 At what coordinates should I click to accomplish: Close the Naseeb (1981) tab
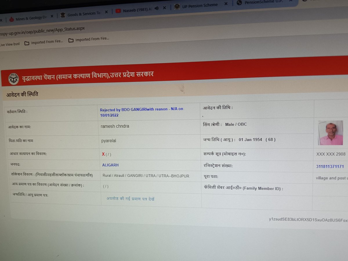164,8
